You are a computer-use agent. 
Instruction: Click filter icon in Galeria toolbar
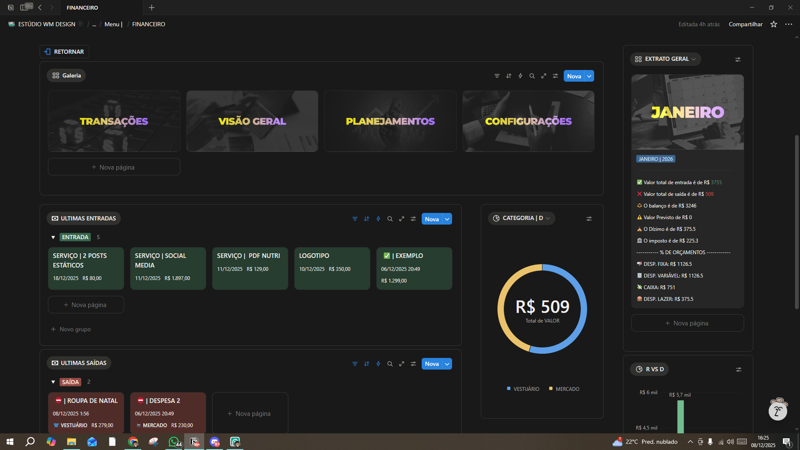(497, 76)
